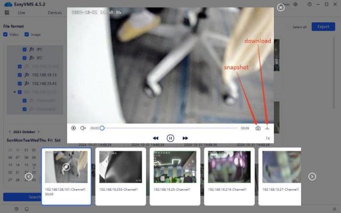Show next thumbnails with right arrow
Viewport: 341px width, 213px height.
[x=312, y=176]
